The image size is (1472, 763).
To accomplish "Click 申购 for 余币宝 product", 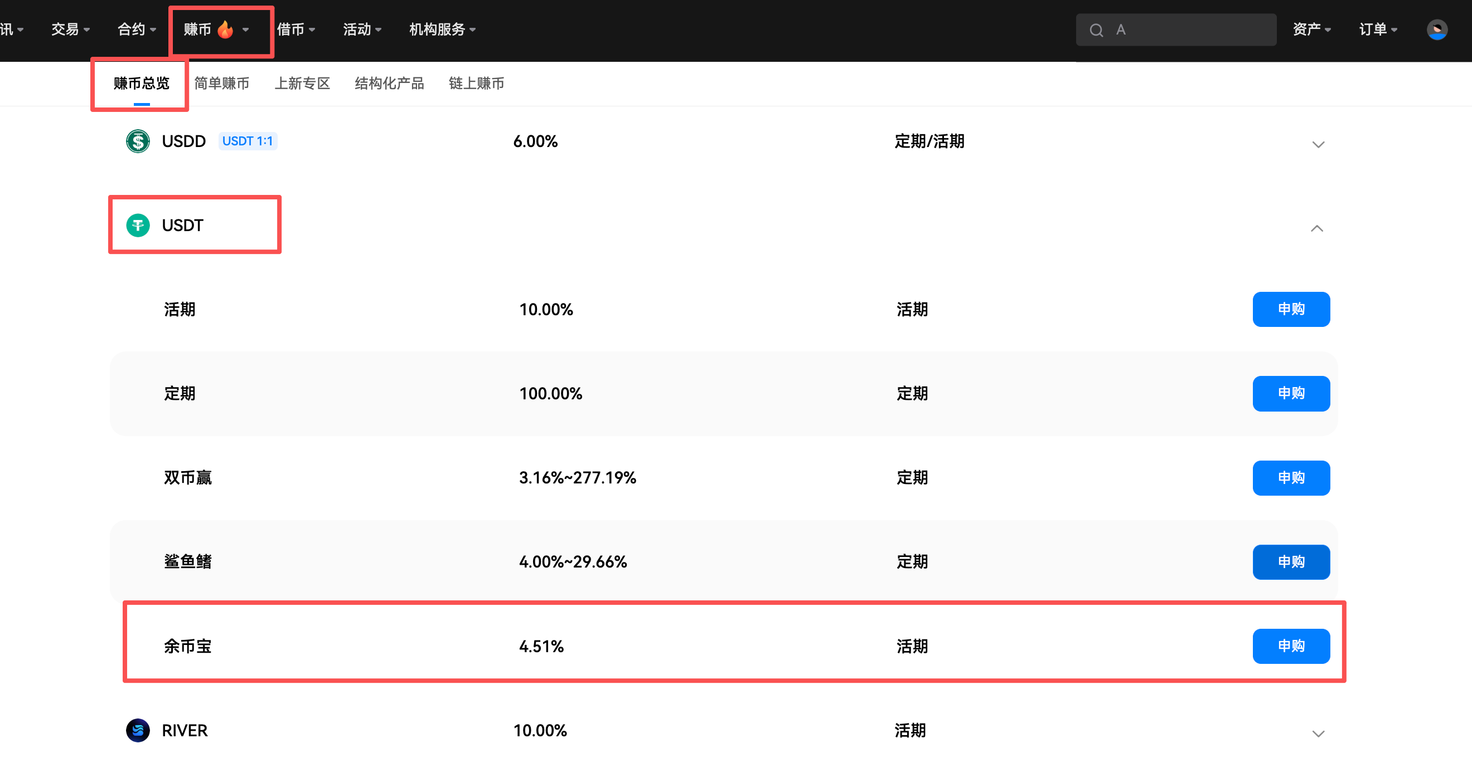I will coord(1291,645).
